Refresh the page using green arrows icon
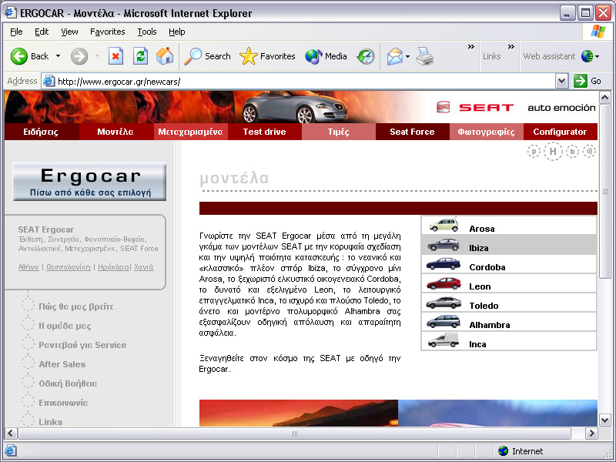This screenshot has width=616, height=462. [x=140, y=56]
